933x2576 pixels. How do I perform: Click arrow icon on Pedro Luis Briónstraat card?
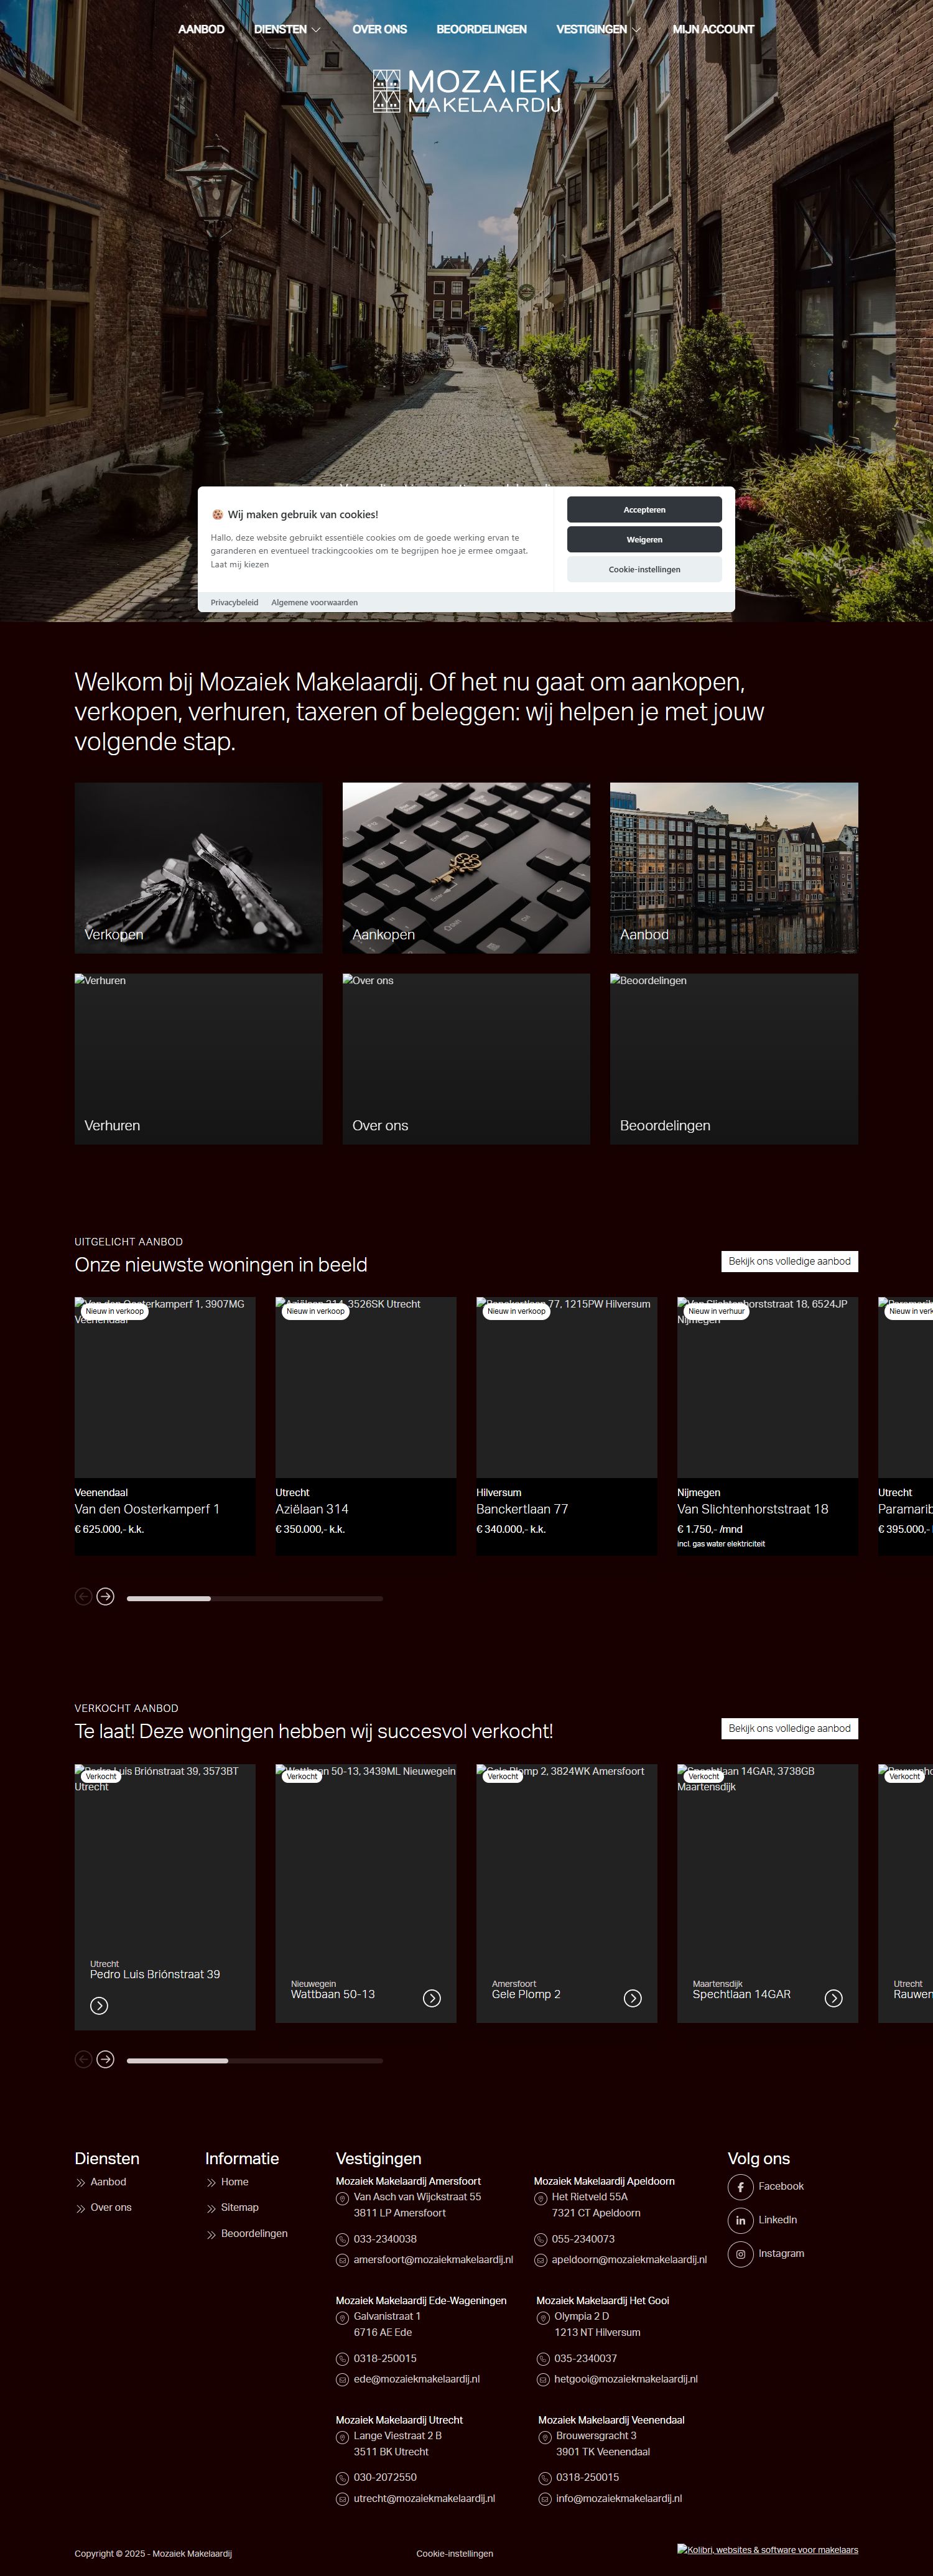tap(99, 2006)
